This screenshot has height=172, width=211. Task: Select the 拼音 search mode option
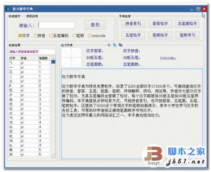pos(39,36)
